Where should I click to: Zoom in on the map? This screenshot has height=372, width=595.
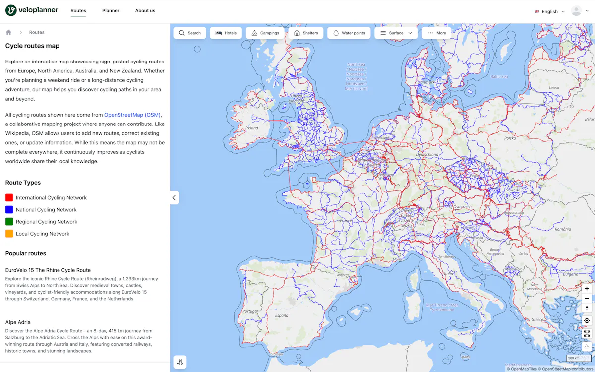[x=587, y=288]
